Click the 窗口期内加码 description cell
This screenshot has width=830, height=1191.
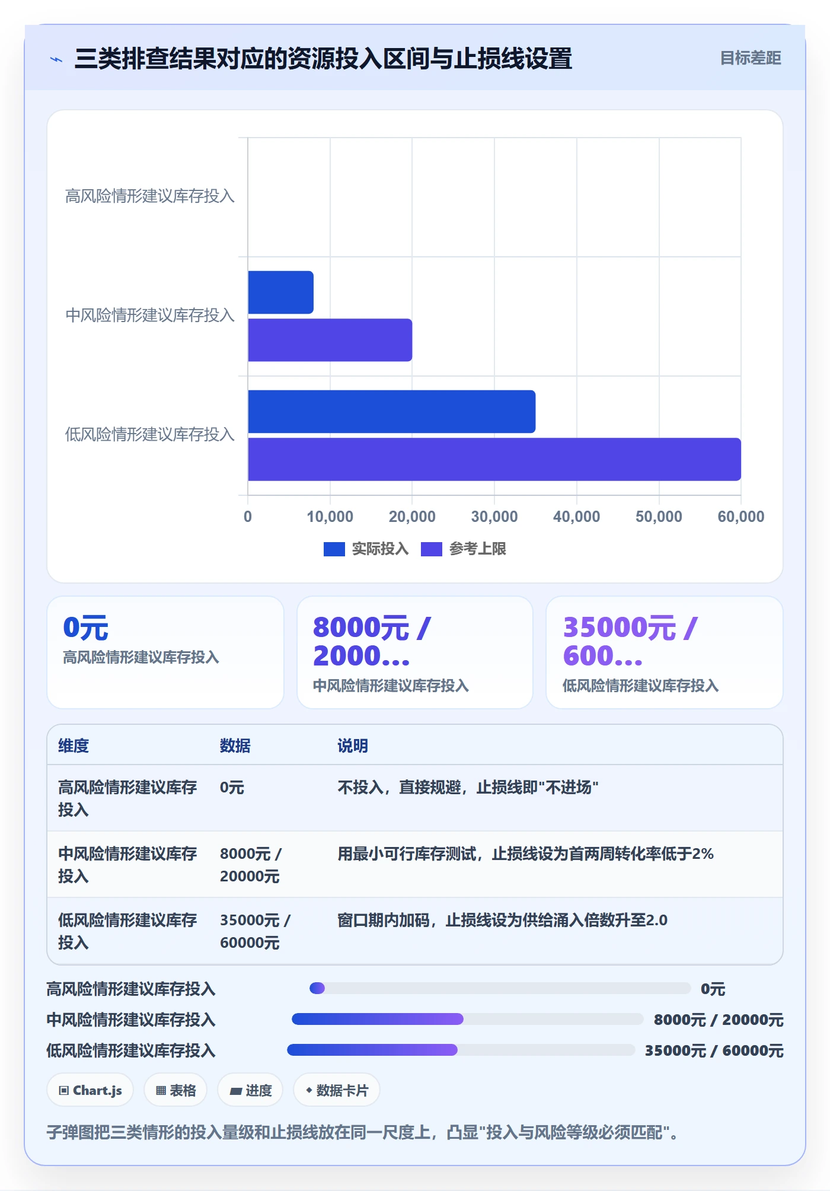(x=502, y=920)
